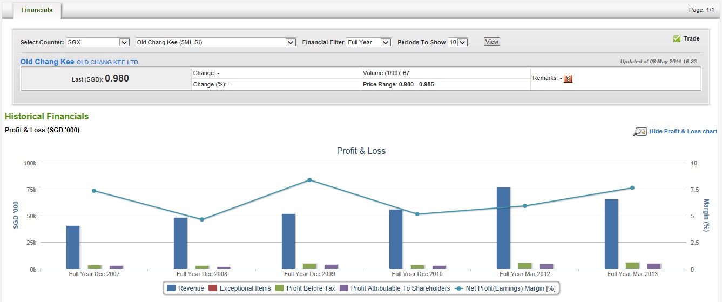Click the green Trade checkmark icon
Screen dimensions: 722x302
click(677, 38)
